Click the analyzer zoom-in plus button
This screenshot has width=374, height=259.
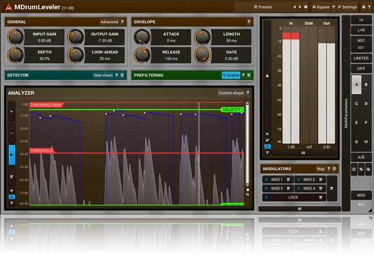coord(12,112)
